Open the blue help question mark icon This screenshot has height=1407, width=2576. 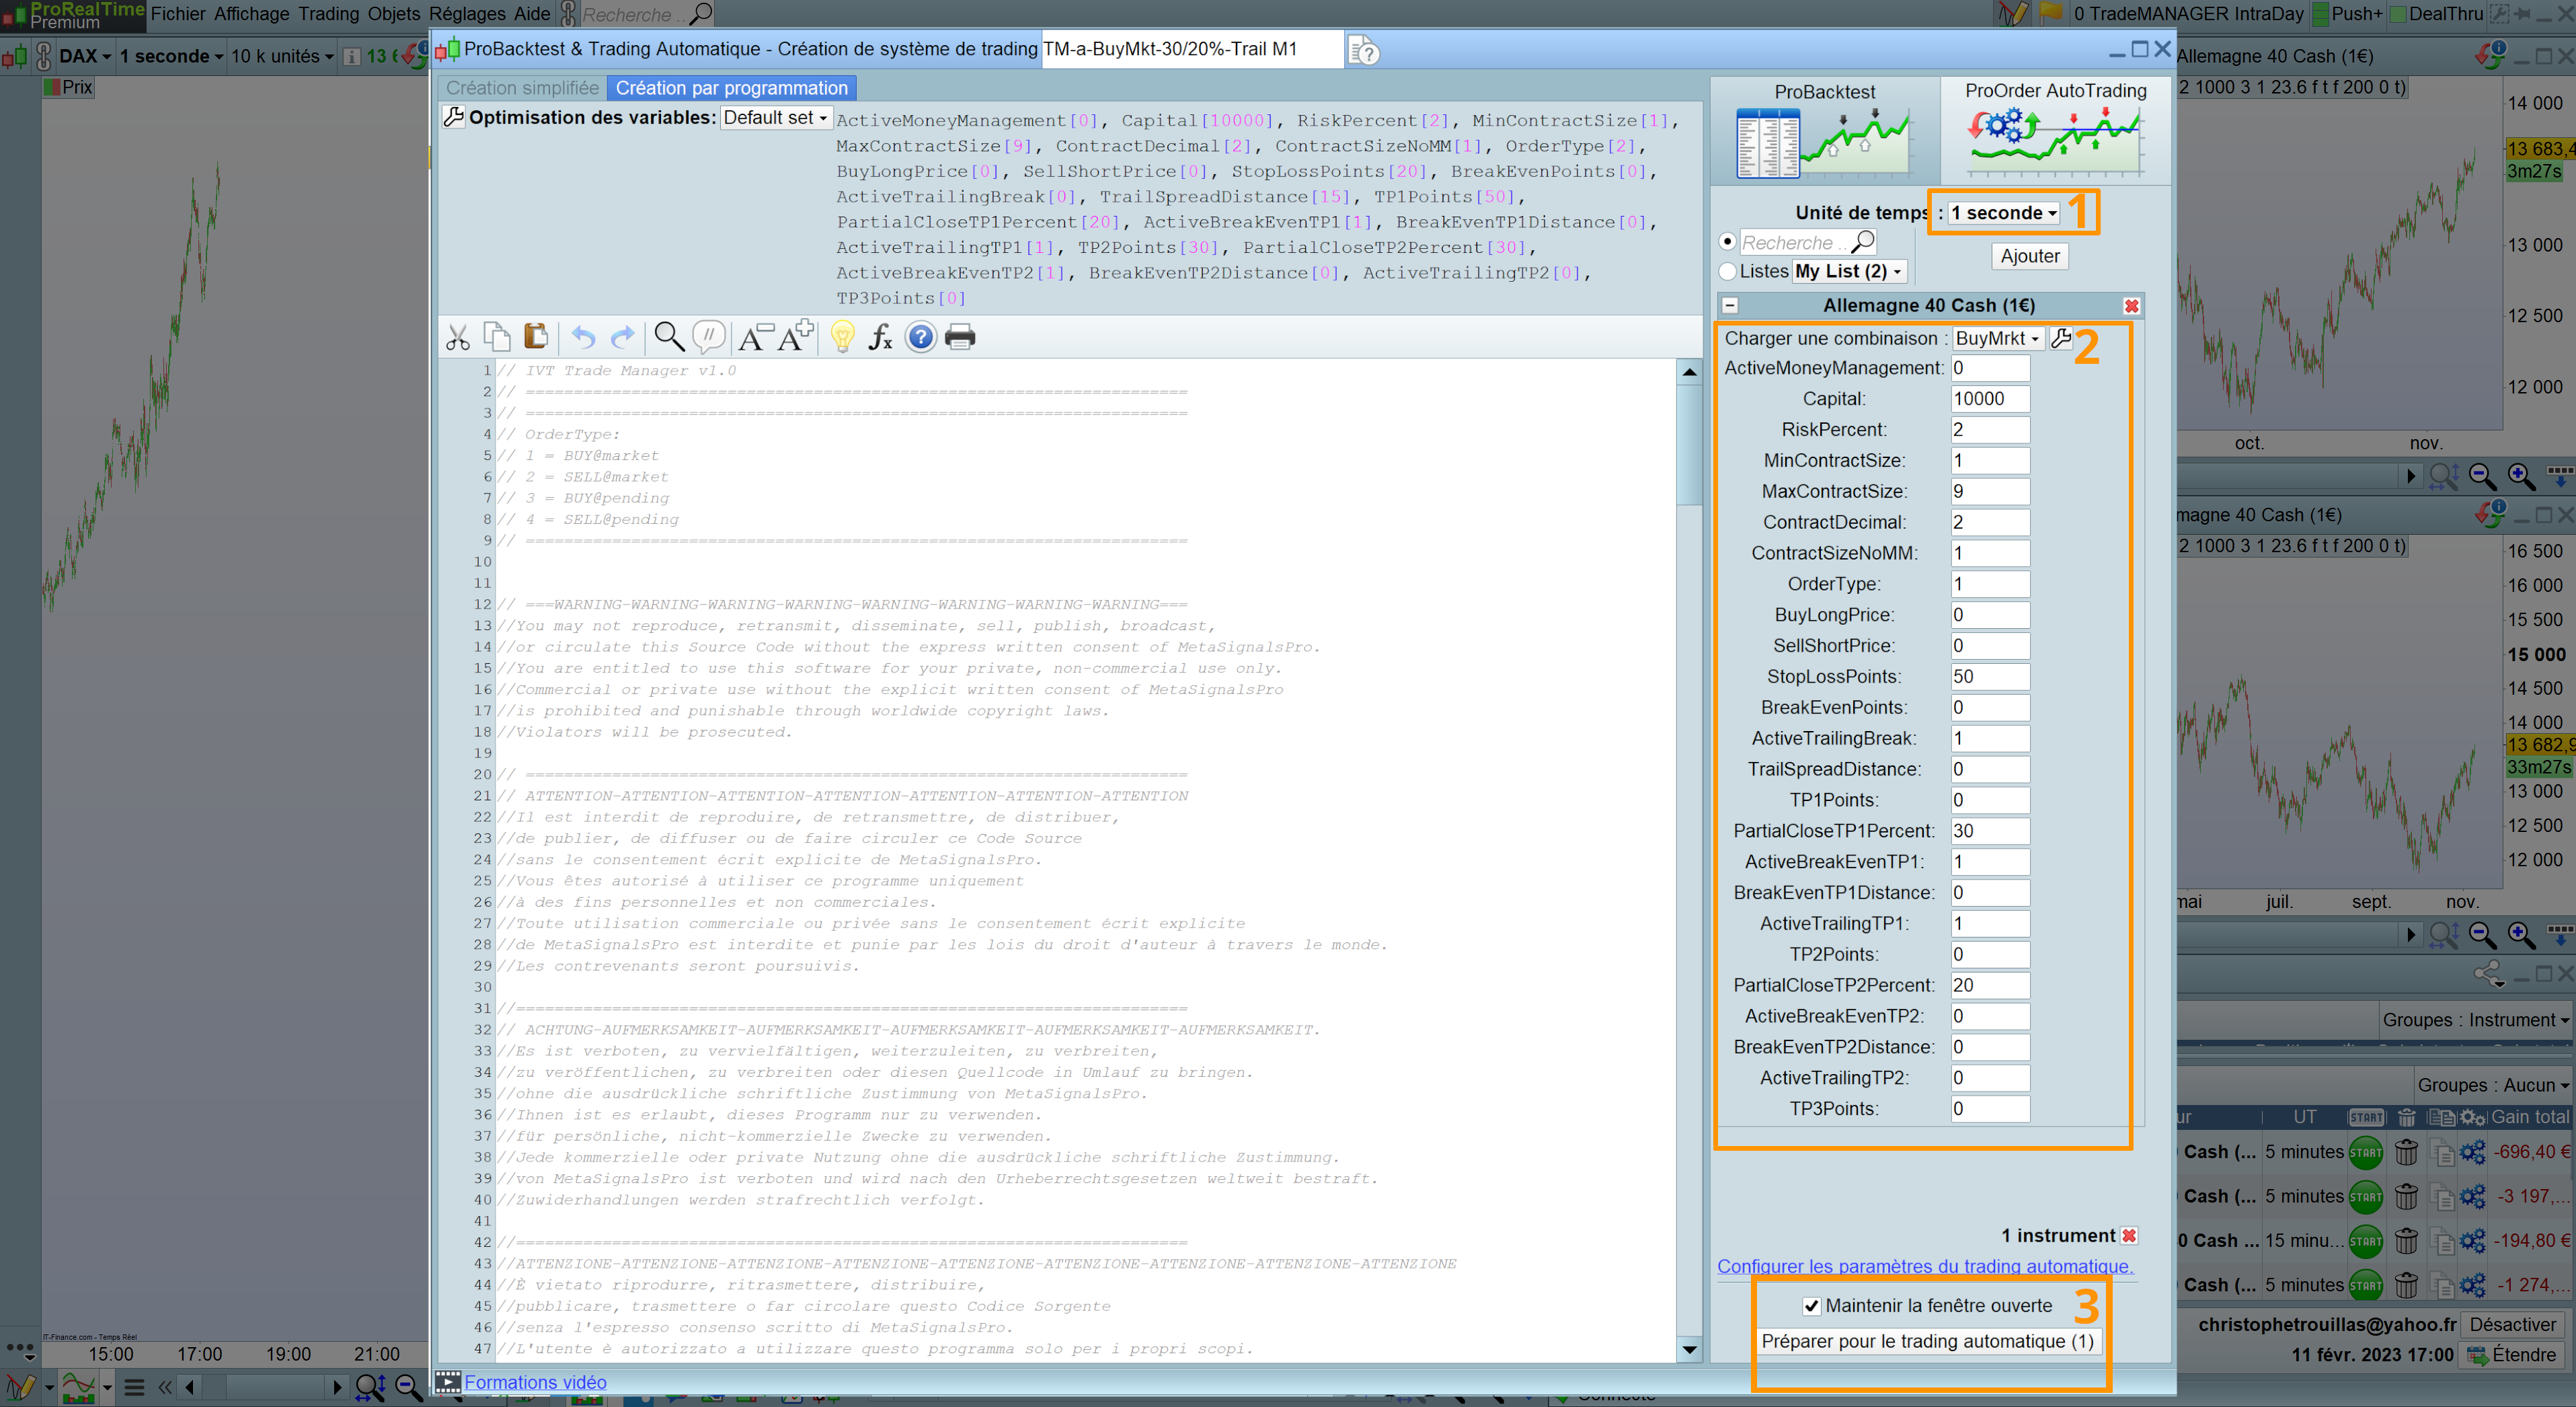coord(920,337)
